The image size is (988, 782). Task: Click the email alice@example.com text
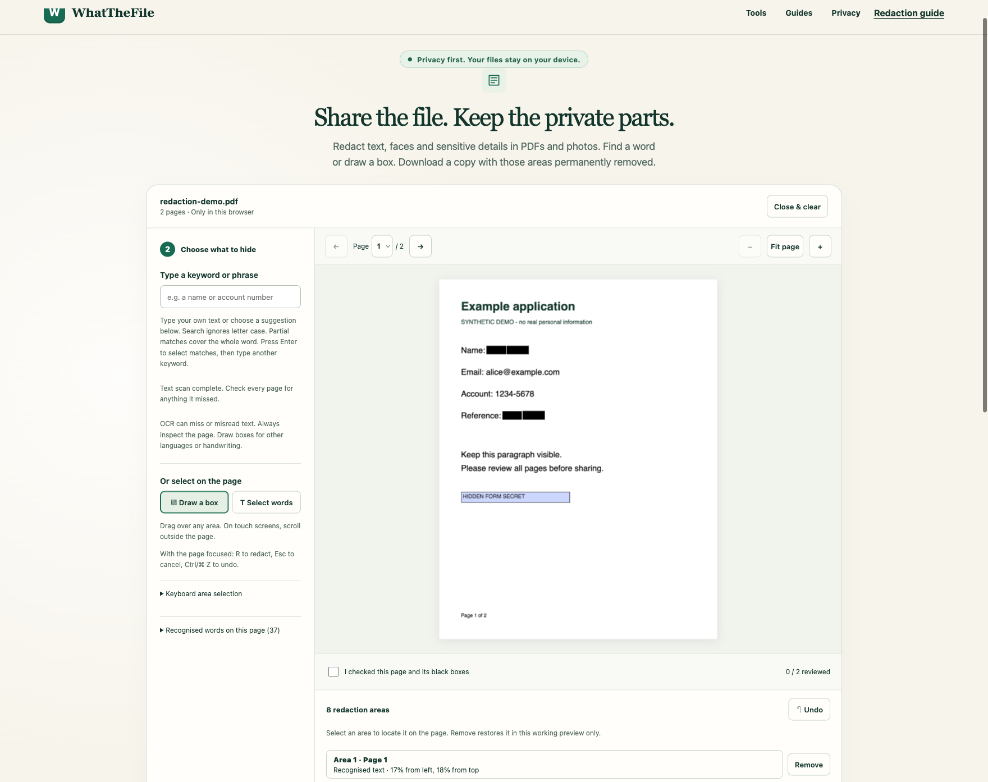coord(523,372)
